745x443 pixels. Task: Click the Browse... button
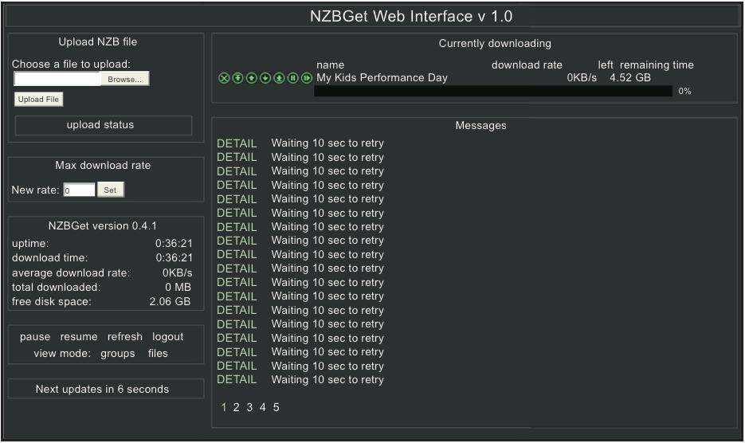125,79
